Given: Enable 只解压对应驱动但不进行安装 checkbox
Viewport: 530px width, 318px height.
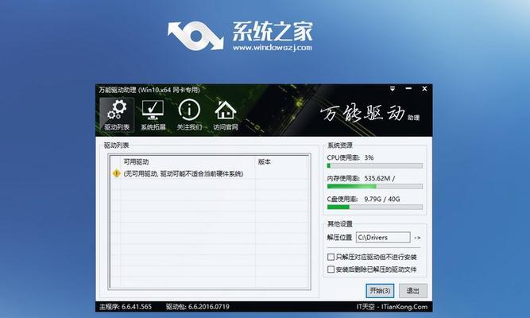Looking at the screenshot, I should pos(331,257).
